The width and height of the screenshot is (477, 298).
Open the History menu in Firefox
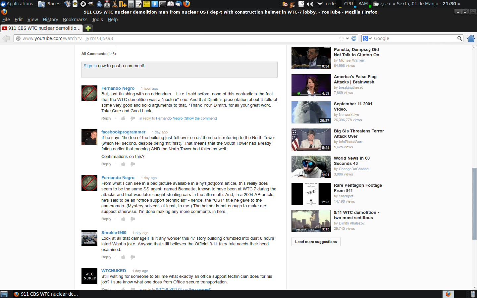[x=50, y=20]
